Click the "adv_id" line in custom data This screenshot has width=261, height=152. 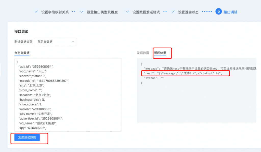point(39,66)
